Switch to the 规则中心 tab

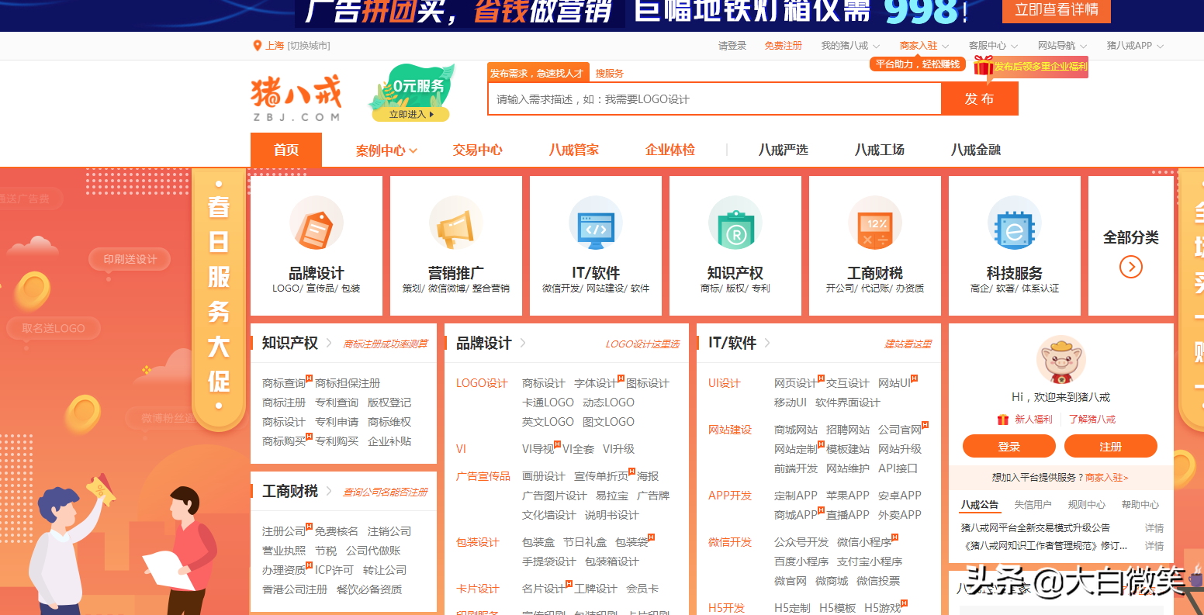(1086, 504)
